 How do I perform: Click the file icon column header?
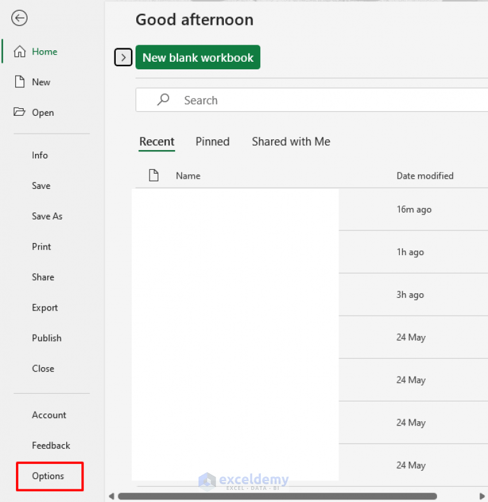point(154,175)
